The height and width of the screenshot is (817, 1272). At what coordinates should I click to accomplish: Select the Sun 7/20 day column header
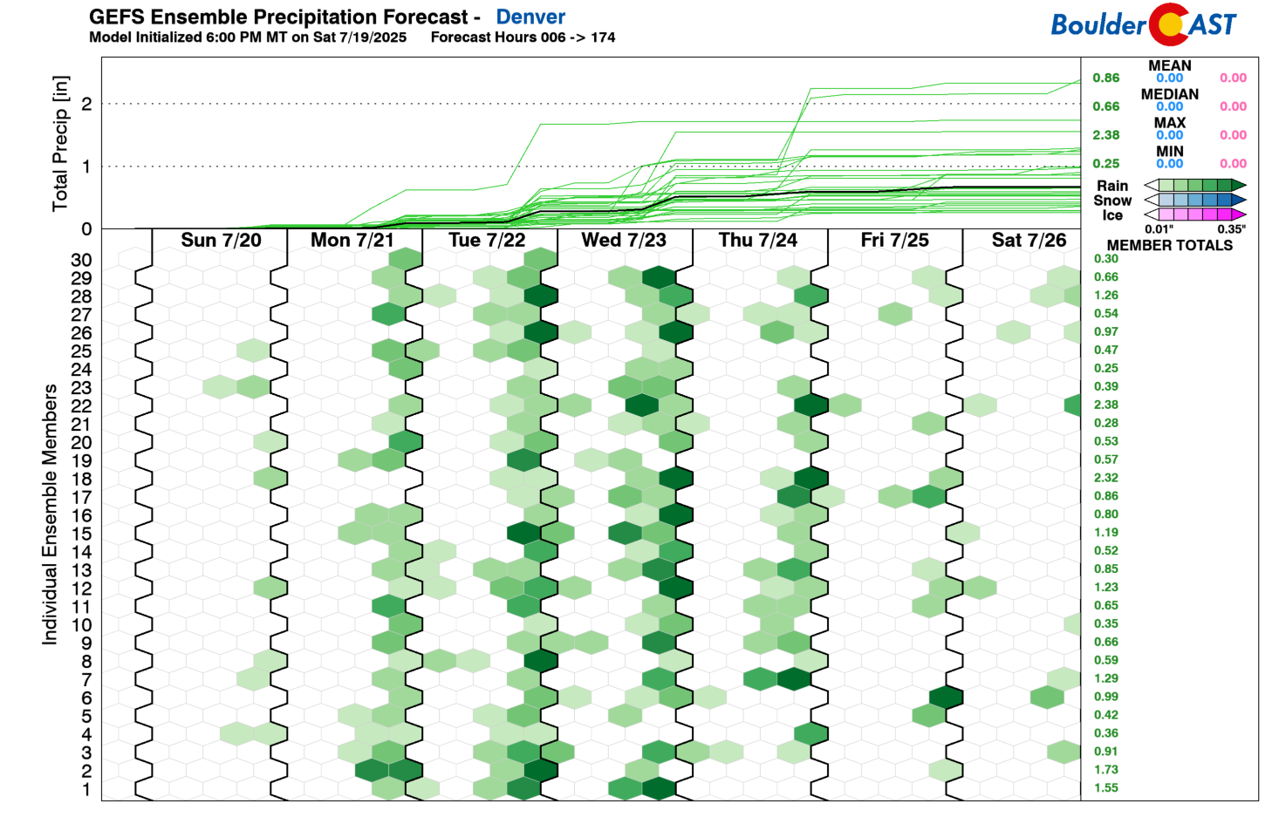pyautogui.click(x=221, y=241)
